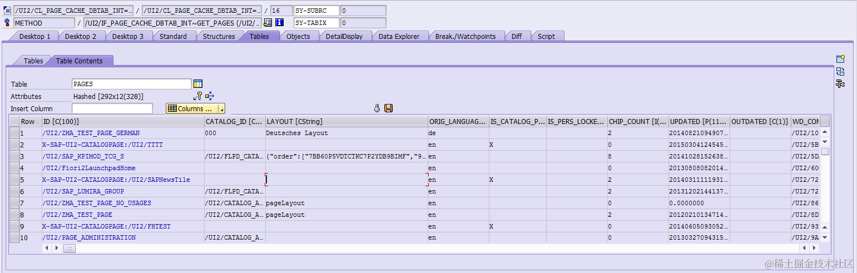
Task: Select the Table Contents sub-tab
Action: (80, 61)
